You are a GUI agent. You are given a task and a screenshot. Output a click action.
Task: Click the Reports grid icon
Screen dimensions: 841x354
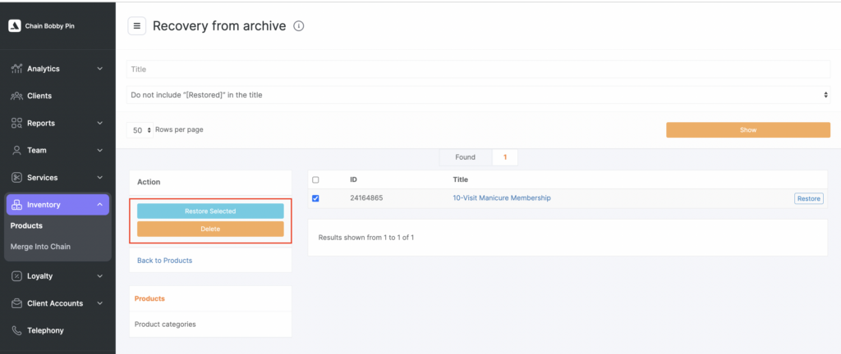coord(16,123)
